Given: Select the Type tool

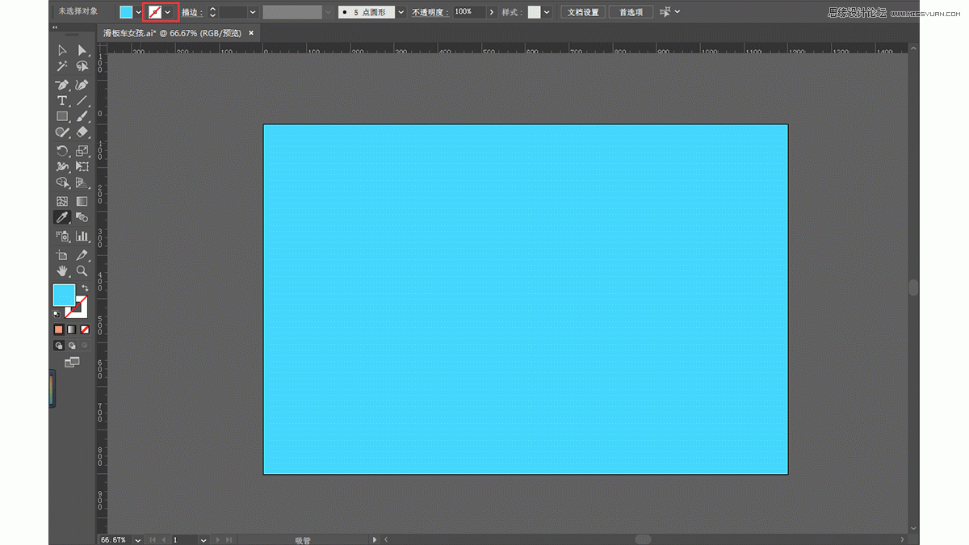Looking at the screenshot, I should tap(61, 101).
